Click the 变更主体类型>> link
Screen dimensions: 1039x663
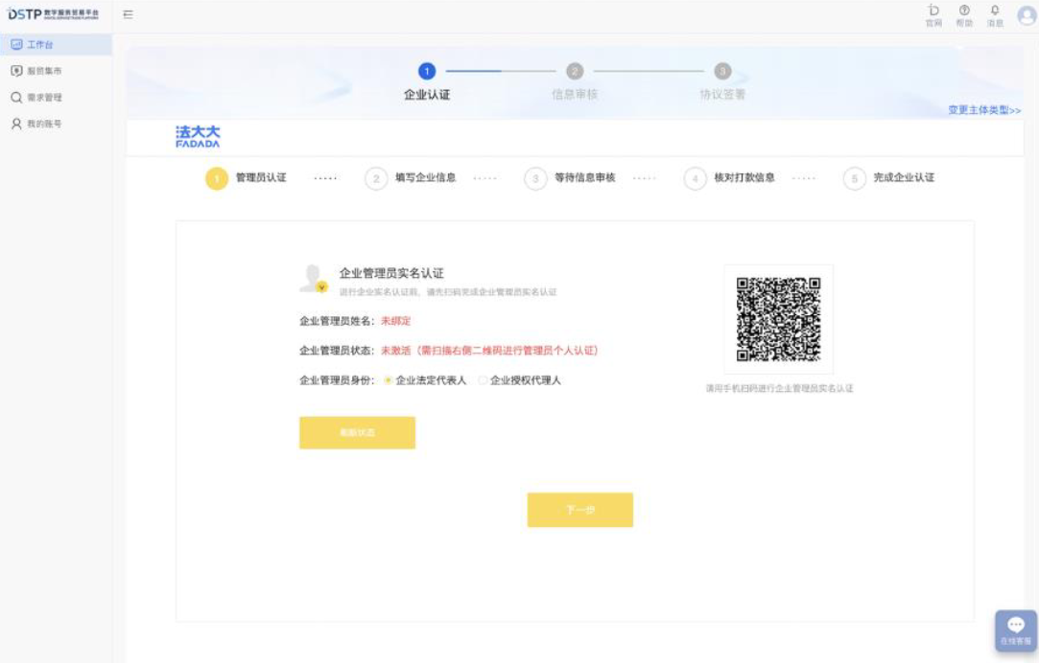[x=983, y=110]
